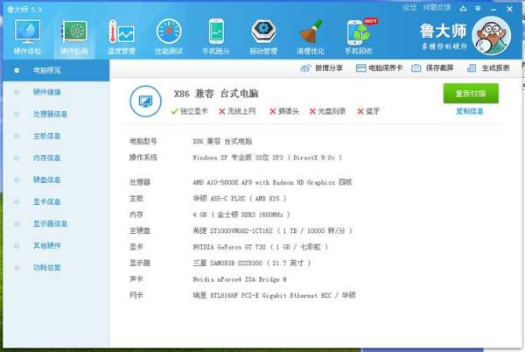Click the 希捷 hard disk value
This screenshot has height=352, width=525.
coord(272,231)
